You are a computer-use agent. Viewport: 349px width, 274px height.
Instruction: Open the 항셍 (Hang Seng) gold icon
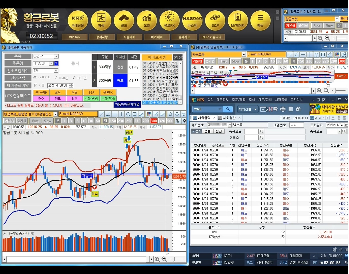point(101,20)
